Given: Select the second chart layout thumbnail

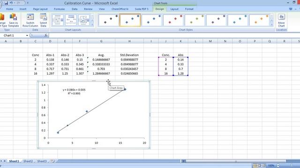Looking at the screenshot, I should [x=71, y=20].
